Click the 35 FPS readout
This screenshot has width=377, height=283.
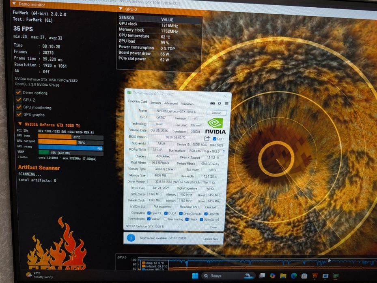point(23,29)
